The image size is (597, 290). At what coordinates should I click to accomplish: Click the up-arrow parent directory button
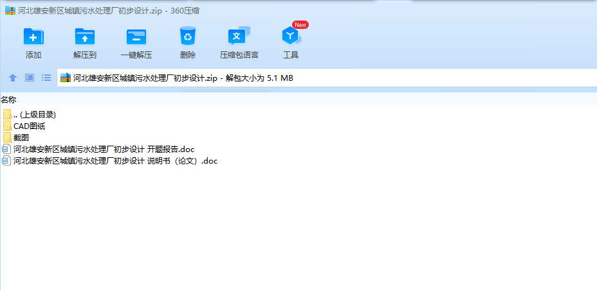click(x=13, y=78)
